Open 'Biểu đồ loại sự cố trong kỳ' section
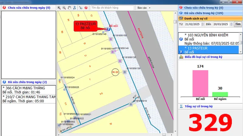243x136 pixels. point(210,57)
